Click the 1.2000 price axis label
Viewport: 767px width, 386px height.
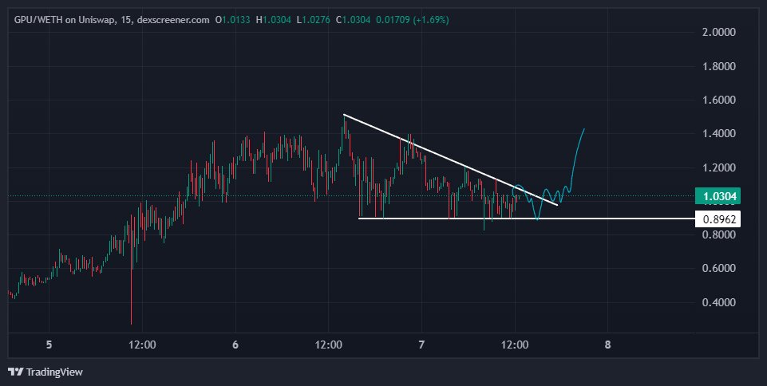click(719, 167)
